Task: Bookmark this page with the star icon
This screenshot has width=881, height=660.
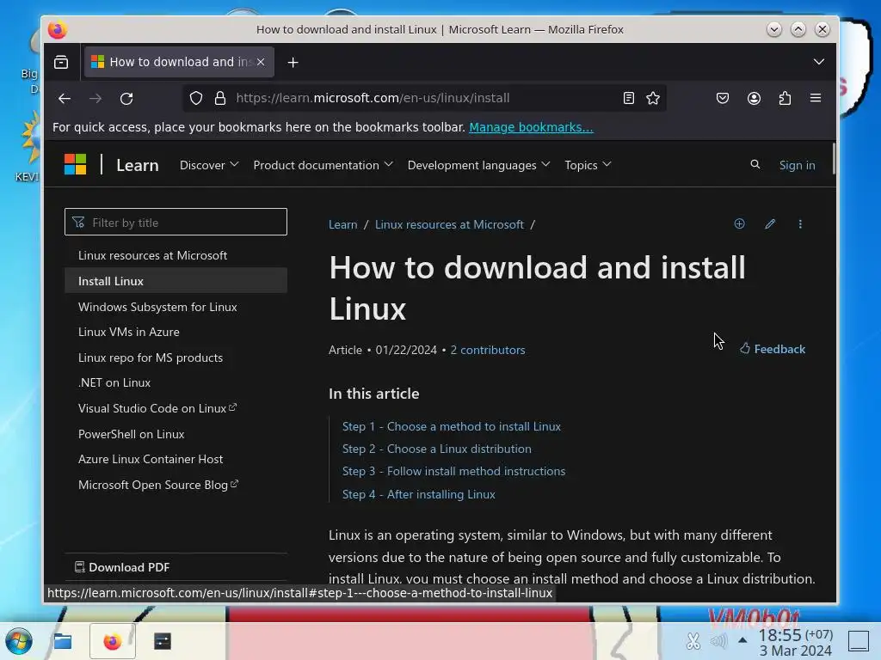Action: (x=653, y=98)
